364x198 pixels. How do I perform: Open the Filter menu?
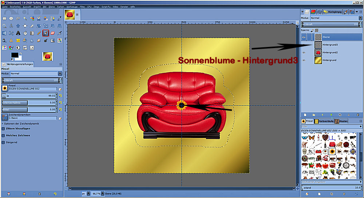pyautogui.click(x=82, y=7)
